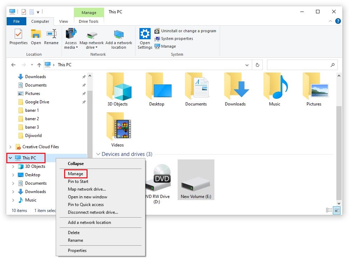The width and height of the screenshot is (350, 260).
Task: Click inside the search box
Action: pos(301,65)
